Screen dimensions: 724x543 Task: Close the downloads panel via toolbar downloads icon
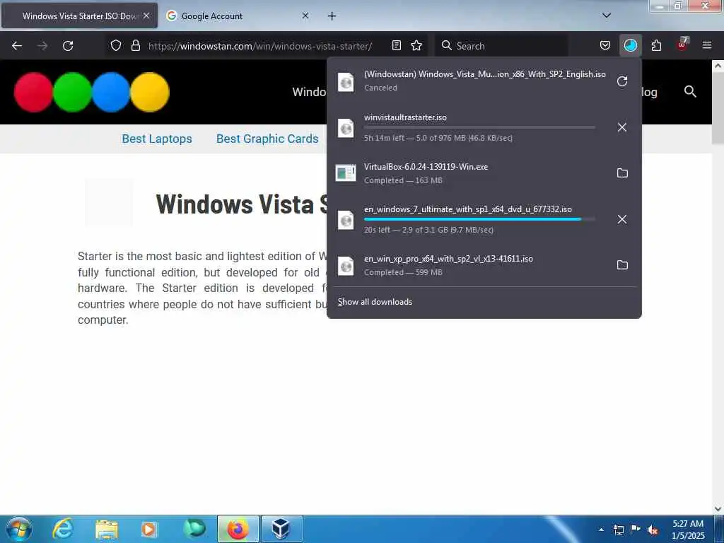[630, 46]
